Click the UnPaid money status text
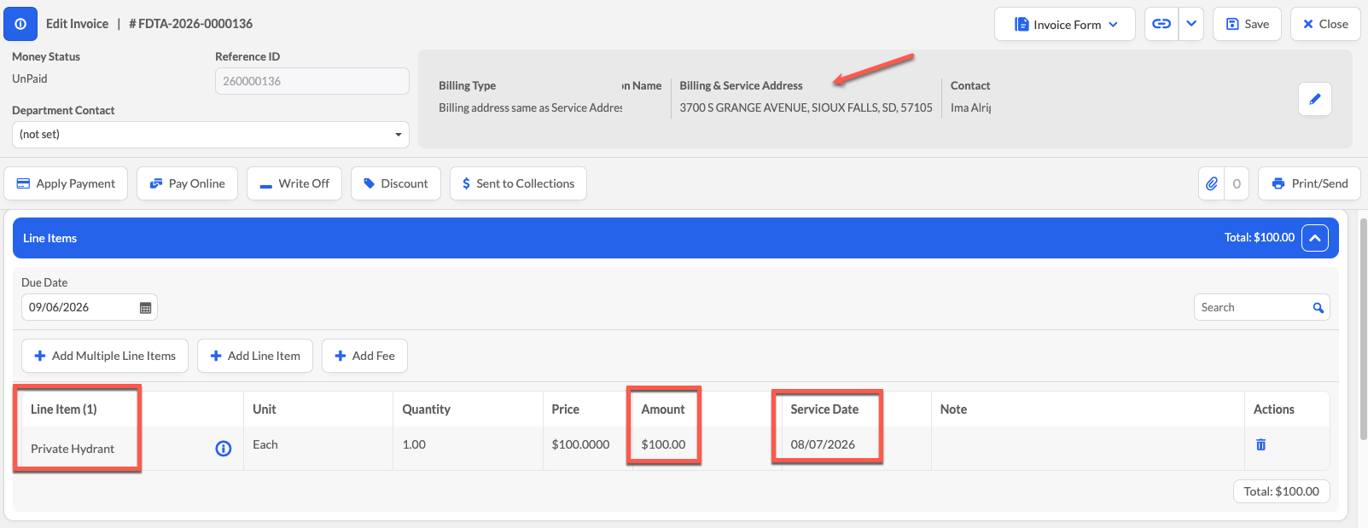The height and width of the screenshot is (528, 1368). [x=30, y=78]
